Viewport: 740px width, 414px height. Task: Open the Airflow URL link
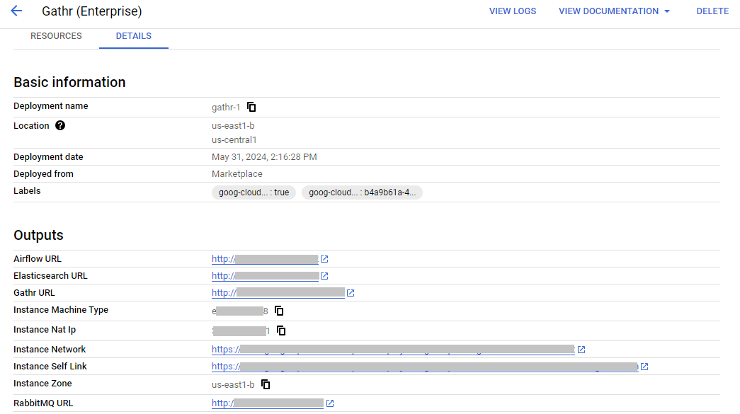264,258
